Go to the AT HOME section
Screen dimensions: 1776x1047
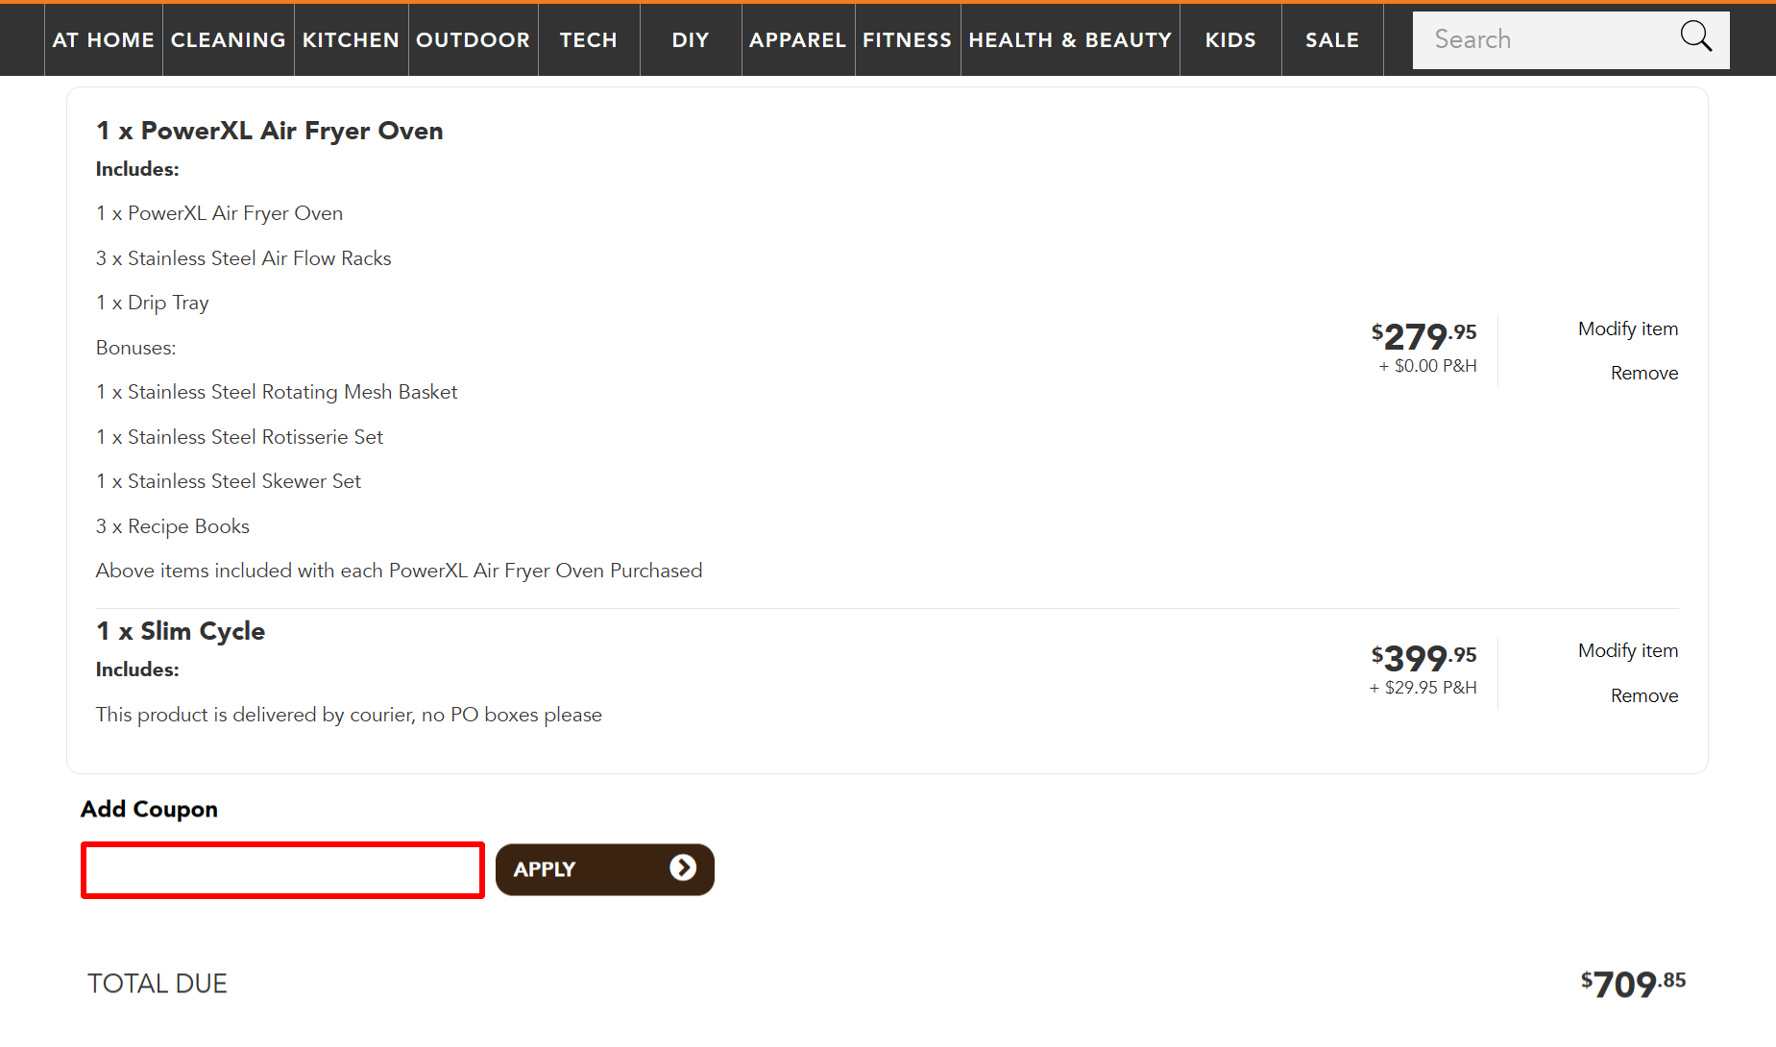[103, 39]
